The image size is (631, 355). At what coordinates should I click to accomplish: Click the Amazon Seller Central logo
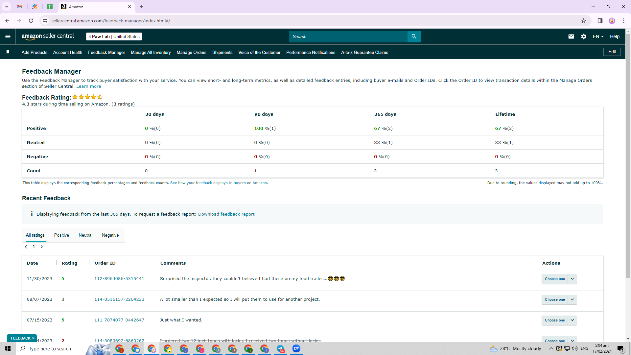[48, 36]
